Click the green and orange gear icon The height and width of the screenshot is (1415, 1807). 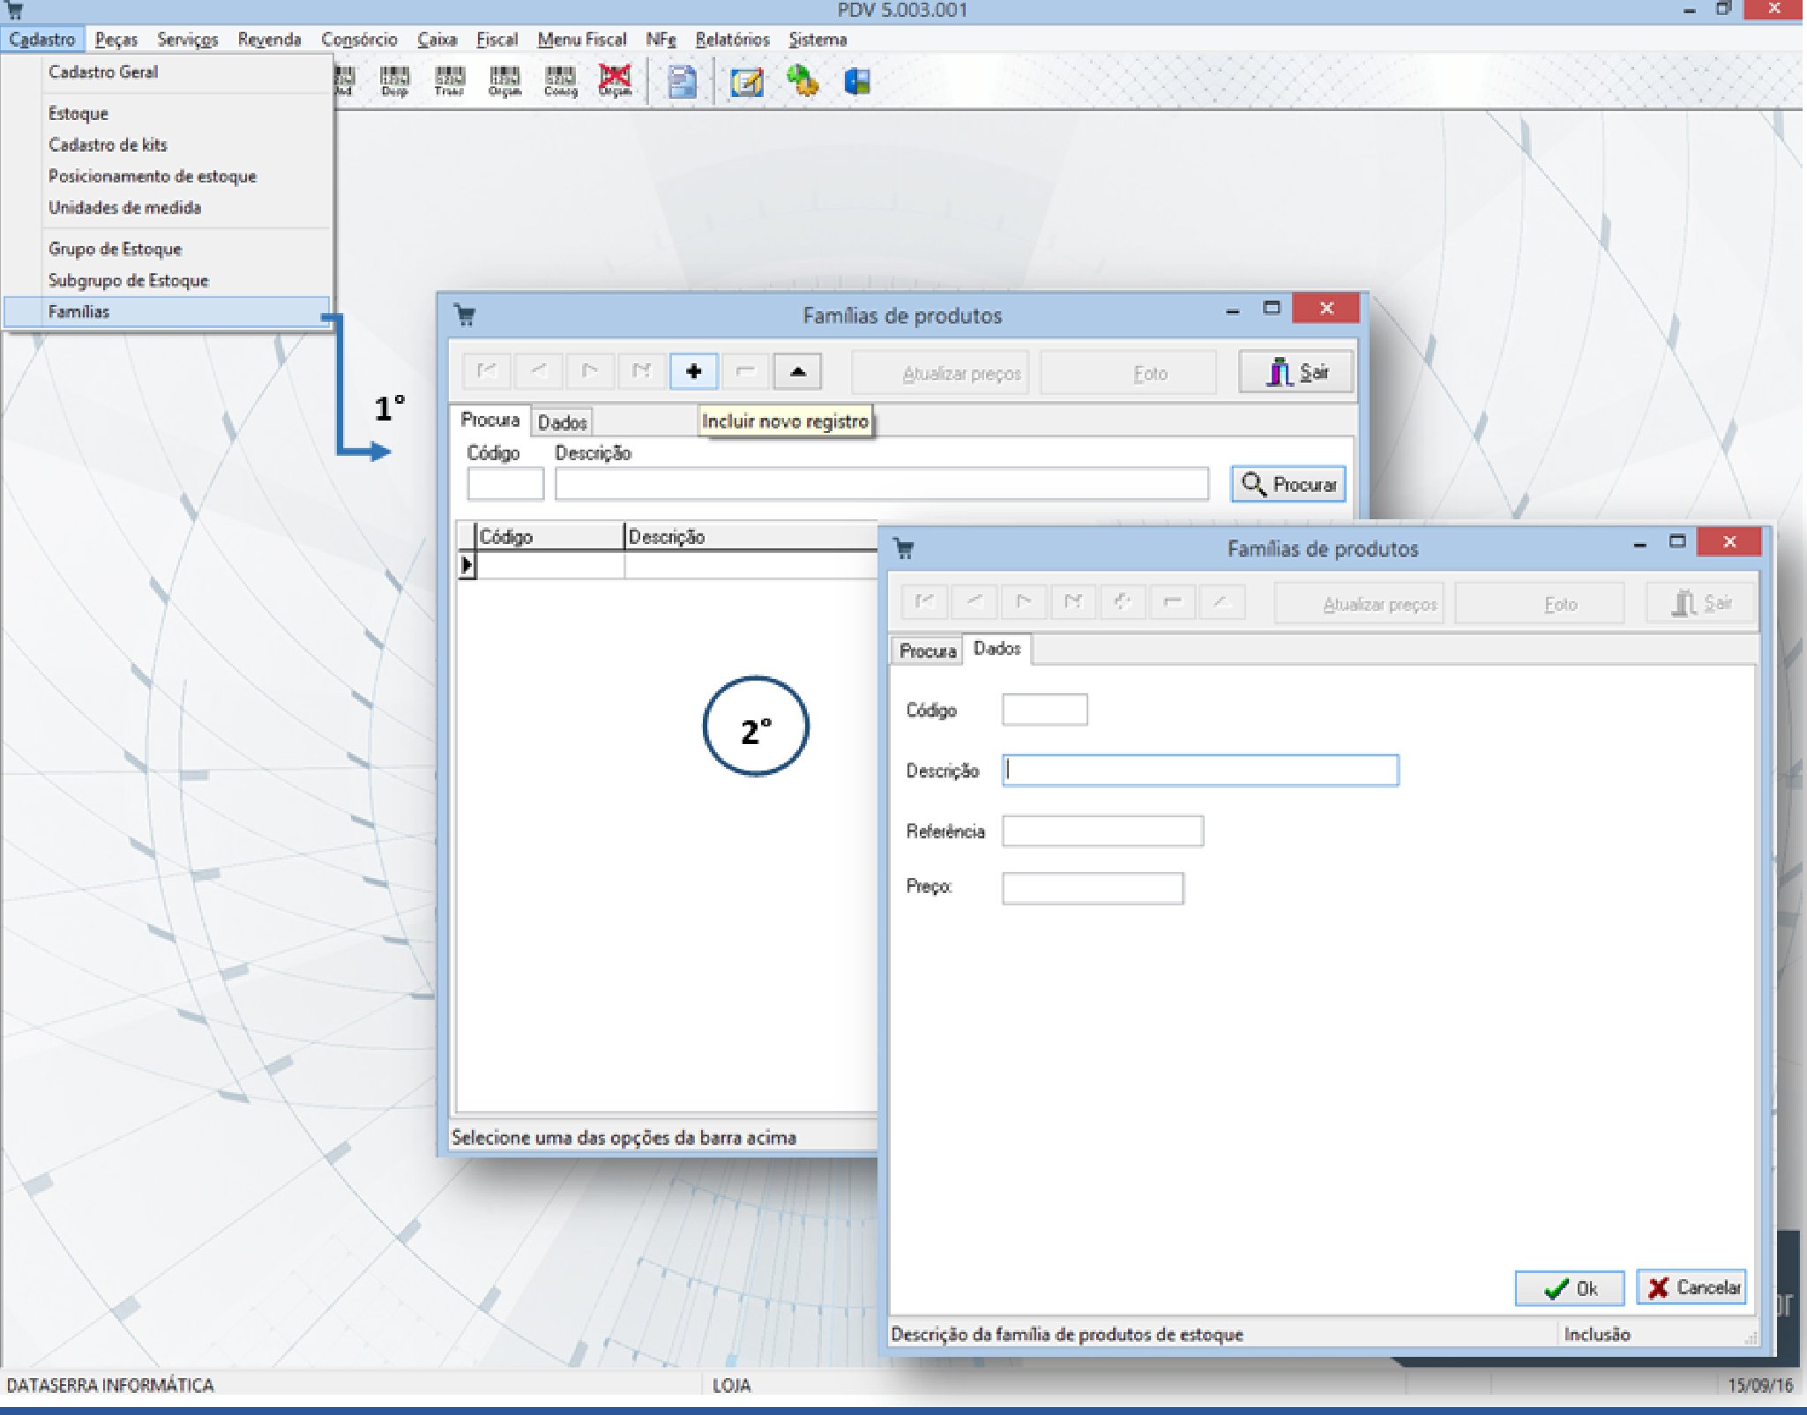click(x=802, y=82)
